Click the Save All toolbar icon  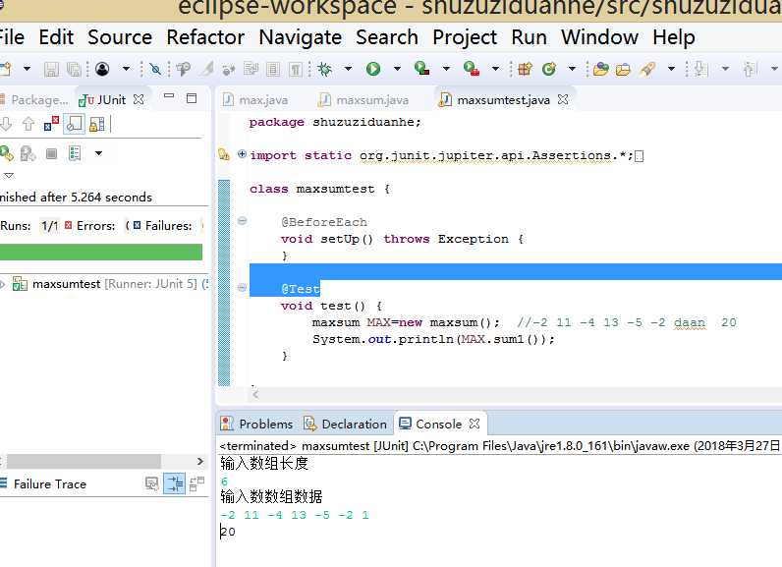(x=74, y=69)
